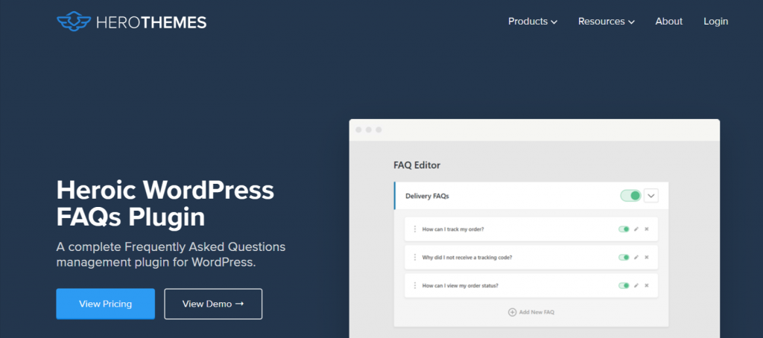This screenshot has width=763, height=338.
Task: Click X icon for tracking code FAQ
Action: [647, 258]
